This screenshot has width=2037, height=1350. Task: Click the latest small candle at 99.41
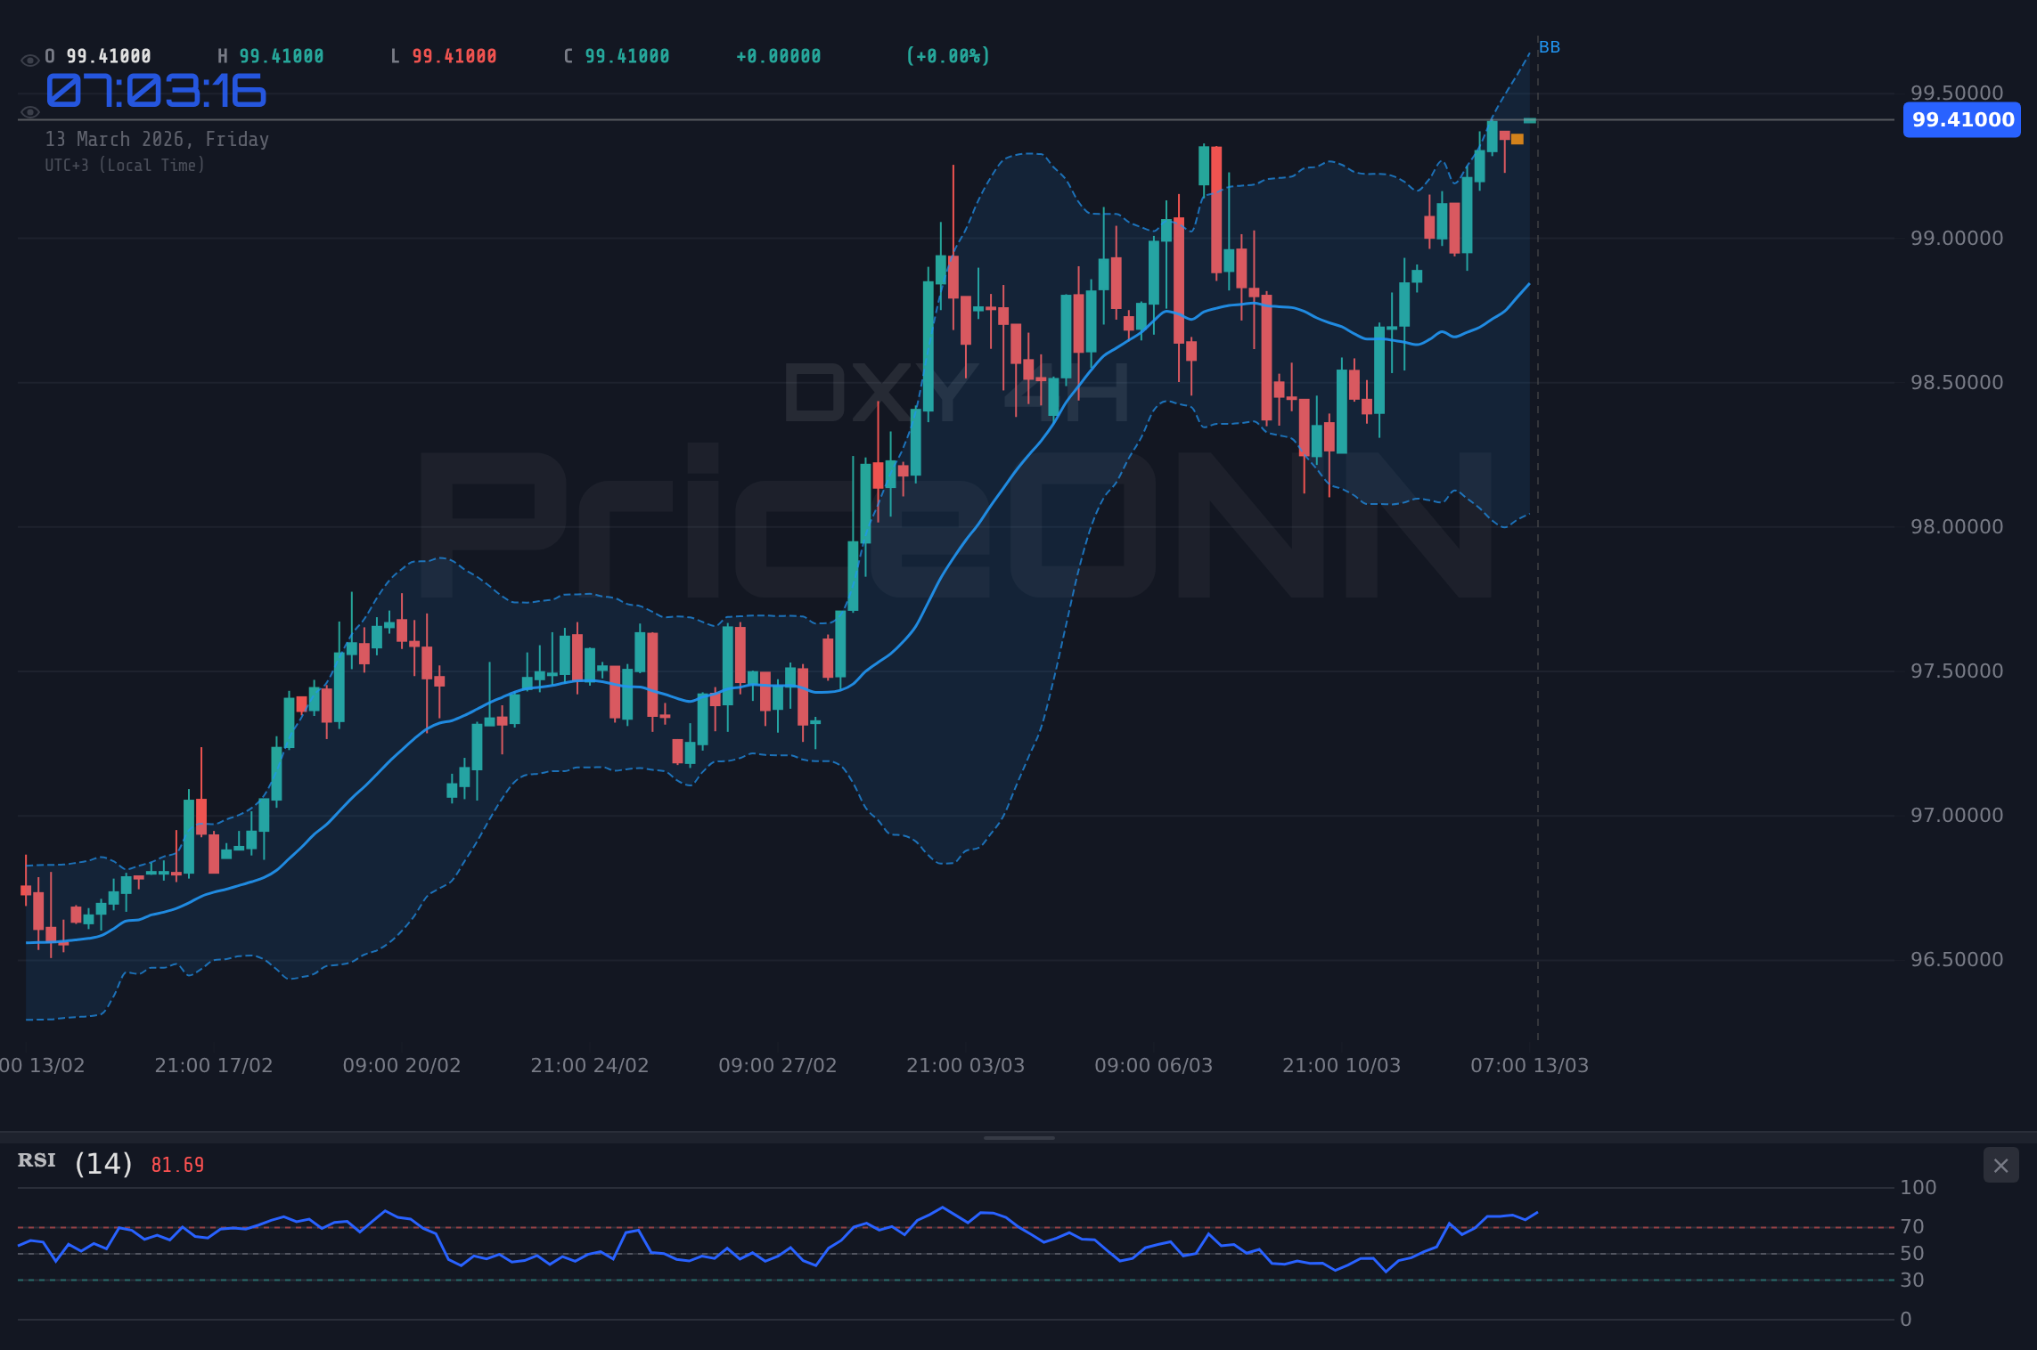pyautogui.click(x=1530, y=120)
